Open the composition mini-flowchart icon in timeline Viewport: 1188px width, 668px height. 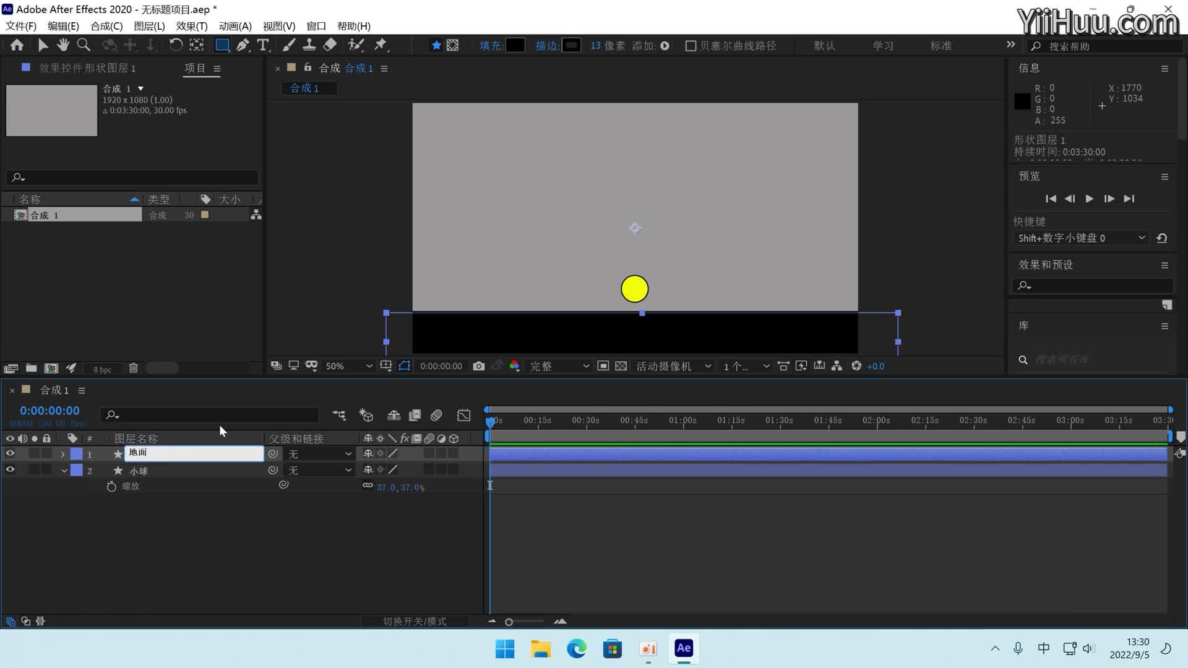pos(339,415)
